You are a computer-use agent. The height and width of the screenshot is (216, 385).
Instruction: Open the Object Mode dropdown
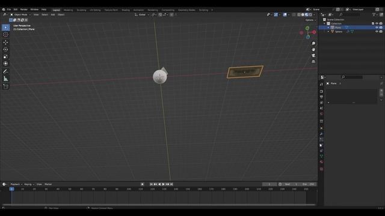pos(20,14)
